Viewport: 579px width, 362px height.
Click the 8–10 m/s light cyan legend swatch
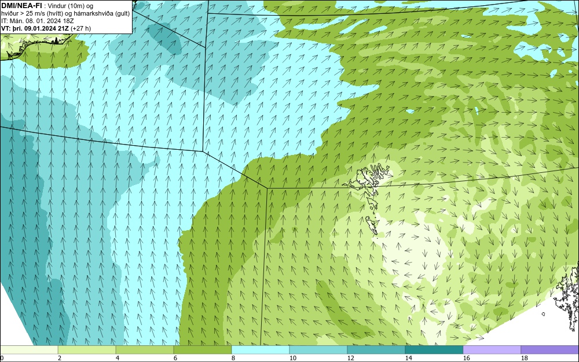[261, 349]
